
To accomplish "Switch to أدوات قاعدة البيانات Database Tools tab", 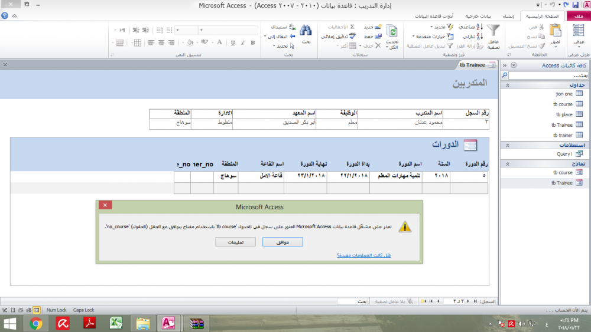I will (x=434, y=16).
